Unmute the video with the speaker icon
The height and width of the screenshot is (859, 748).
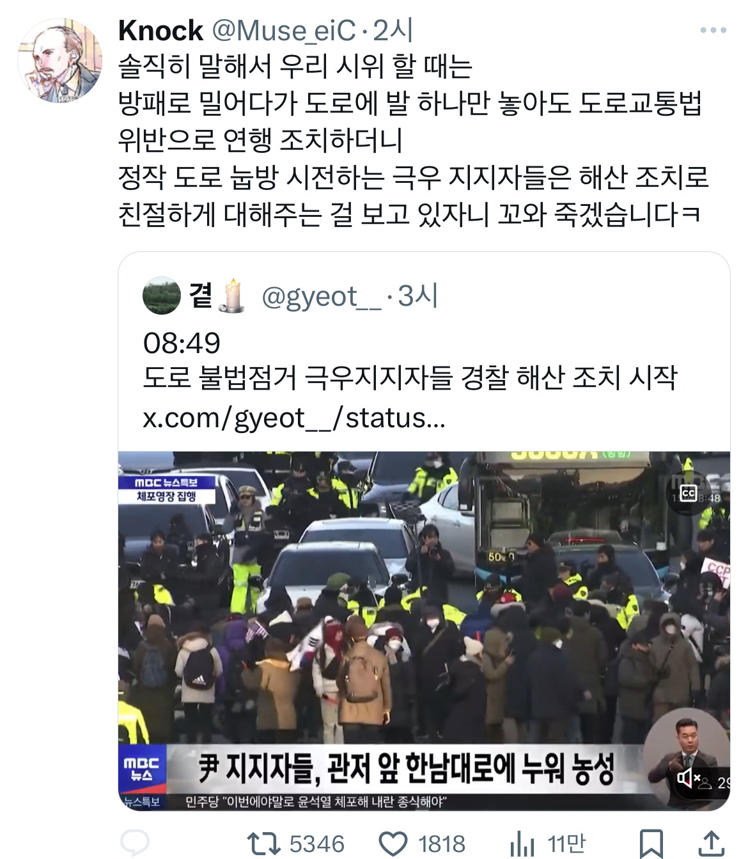(688, 778)
